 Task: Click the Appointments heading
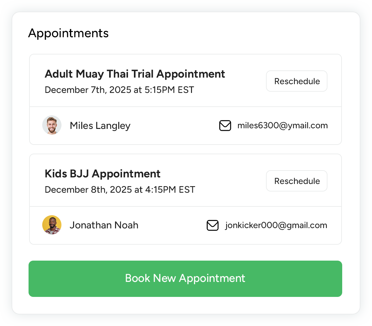pyautogui.click(x=68, y=33)
